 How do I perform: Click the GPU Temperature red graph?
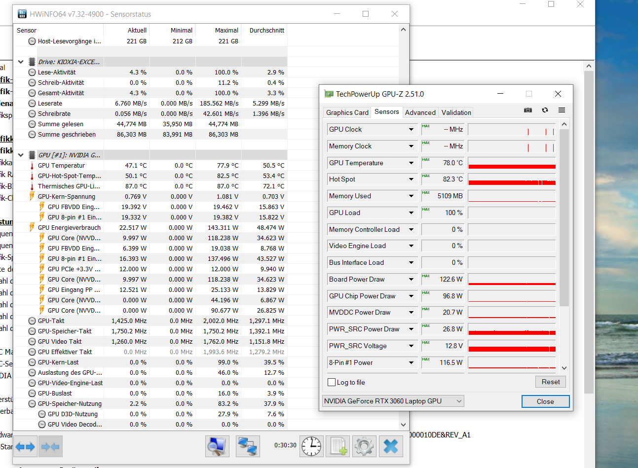(x=512, y=163)
